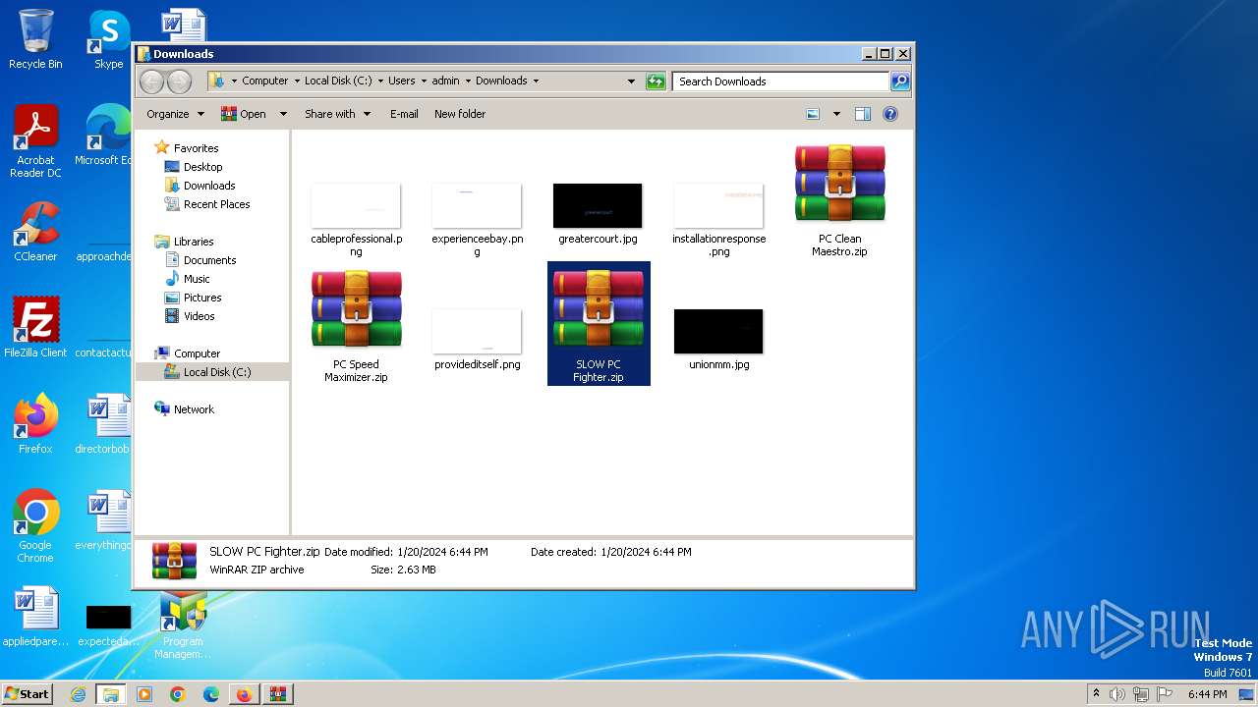The height and width of the screenshot is (707, 1258).
Task: Open Acrobat Reader DC desktop shortcut
Action: pos(35,141)
